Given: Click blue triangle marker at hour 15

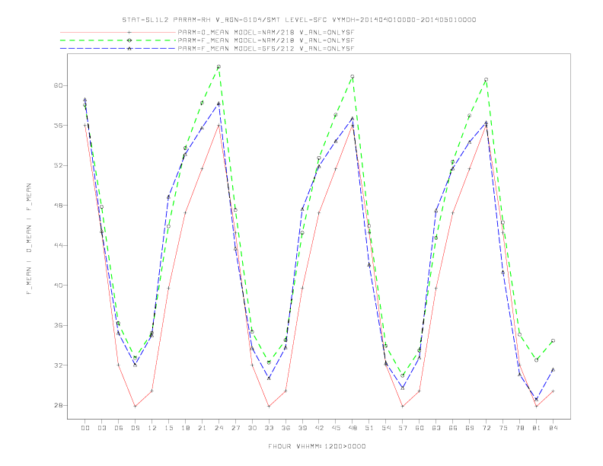Looking at the screenshot, I should point(168,197).
